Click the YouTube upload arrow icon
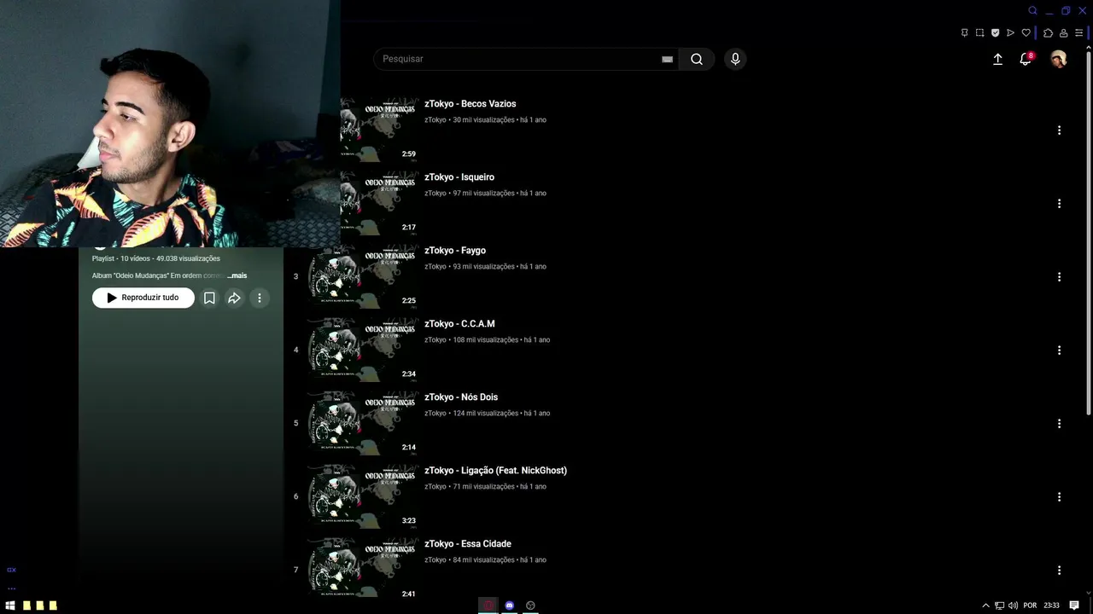Screen dimensions: 1093x614 tap(997, 59)
